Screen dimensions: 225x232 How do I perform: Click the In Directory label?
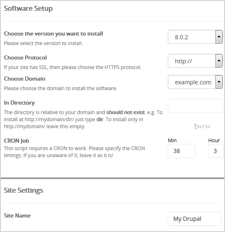pos(19,103)
